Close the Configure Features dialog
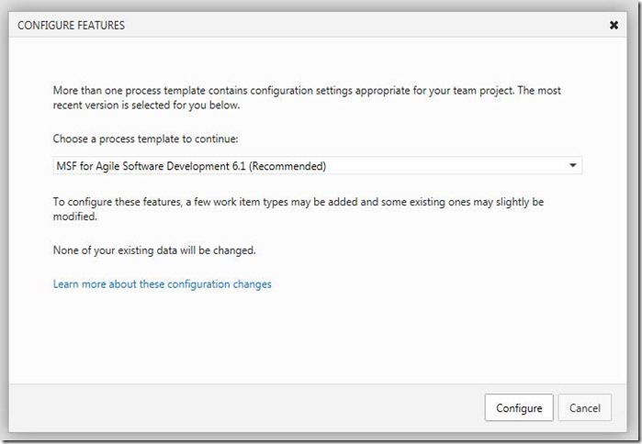 tap(614, 26)
